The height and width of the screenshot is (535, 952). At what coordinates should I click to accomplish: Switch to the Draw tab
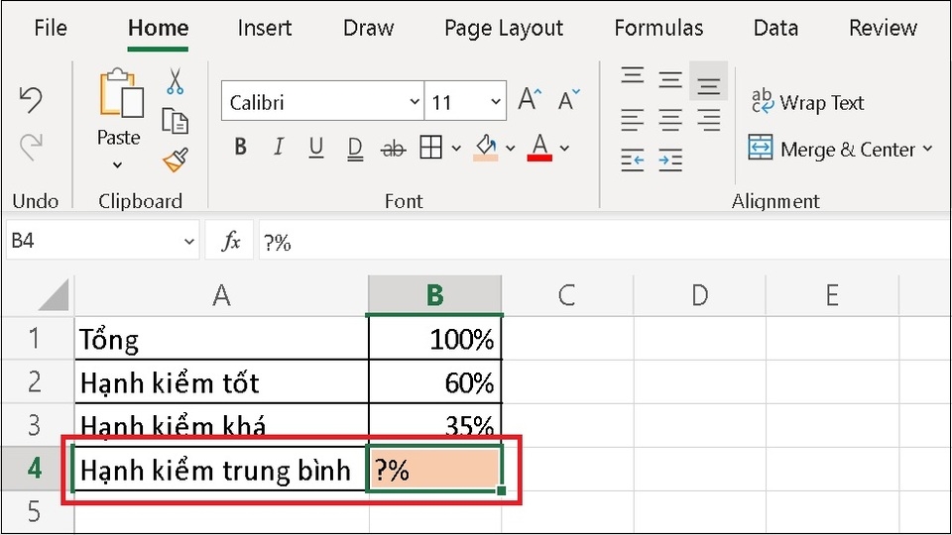click(x=368, y=28)
